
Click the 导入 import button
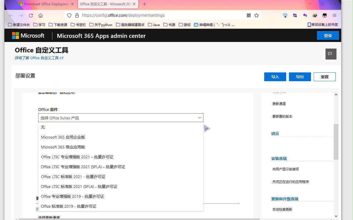275,77
